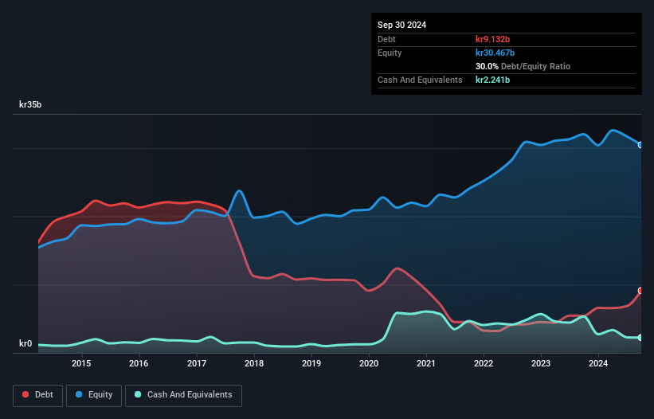Toggle the Equity series legend button
654x419 pixels.
(94, 395)
